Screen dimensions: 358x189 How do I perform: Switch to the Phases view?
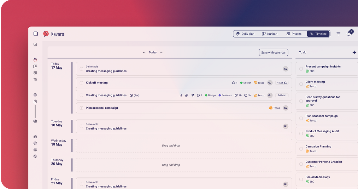point(294,34)
